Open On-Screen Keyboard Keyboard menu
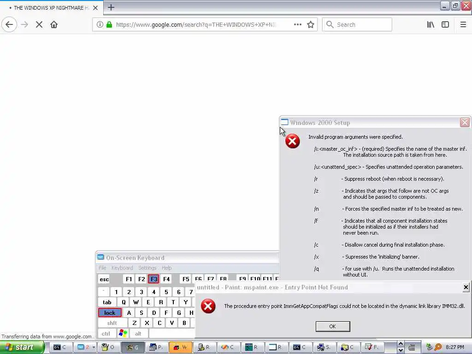The image size is (472, 354). click(x=122, y=268)
